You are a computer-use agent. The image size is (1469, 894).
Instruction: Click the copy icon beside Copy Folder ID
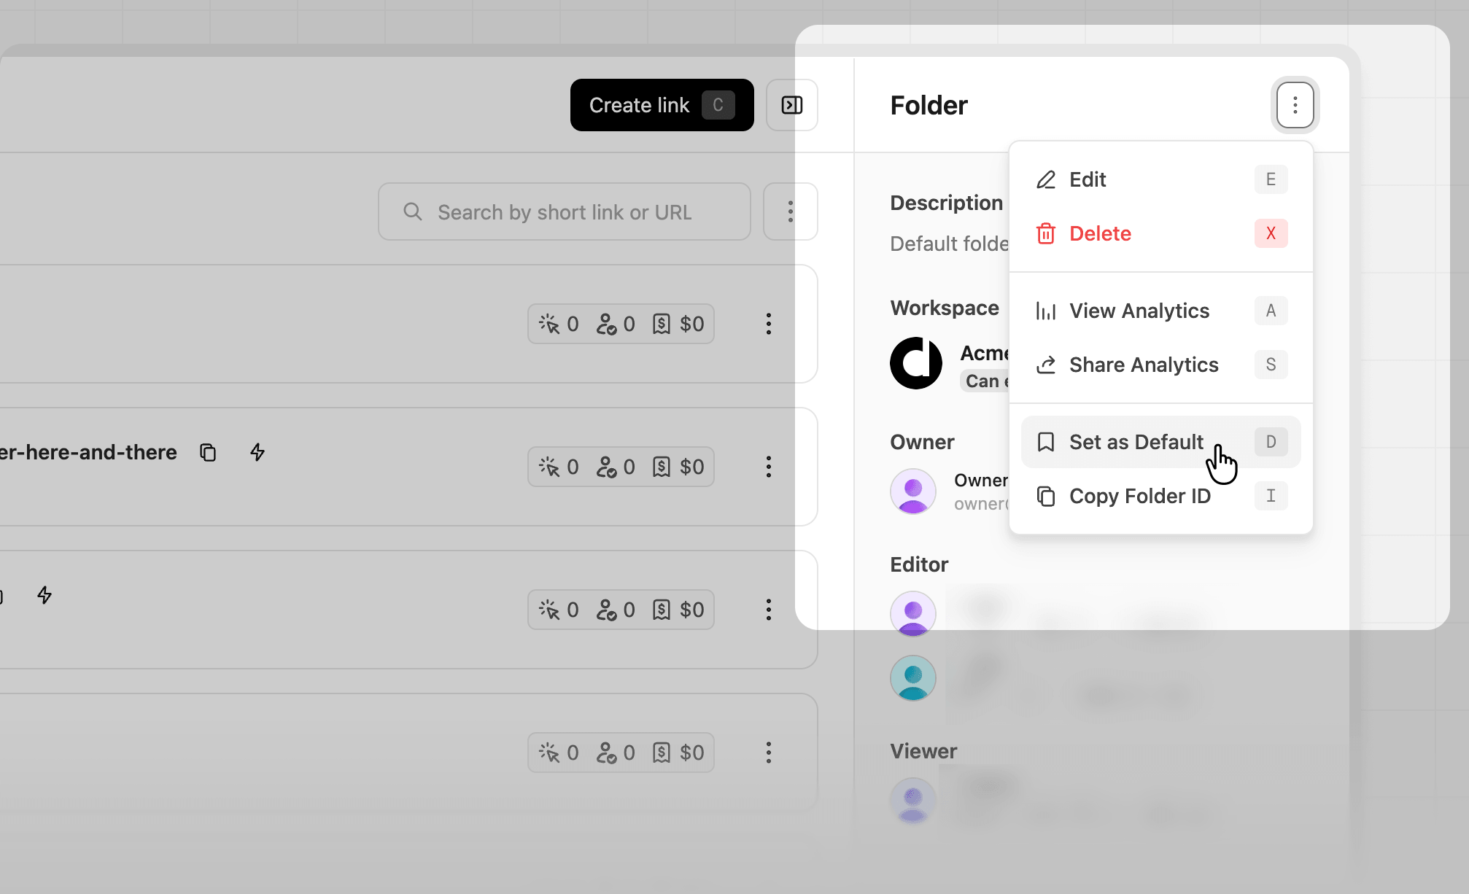coord(1046,496)
